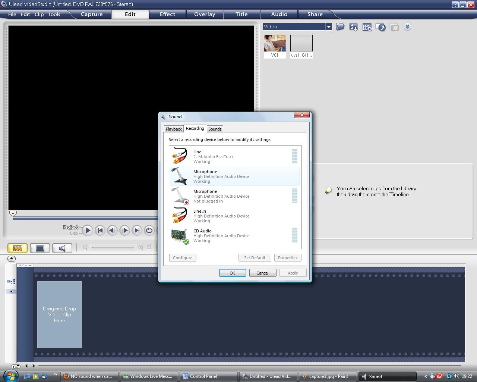Screen dimensions: 477x382
Task: Click the VideoStudio Help question mark button
Action: [455, 4]
